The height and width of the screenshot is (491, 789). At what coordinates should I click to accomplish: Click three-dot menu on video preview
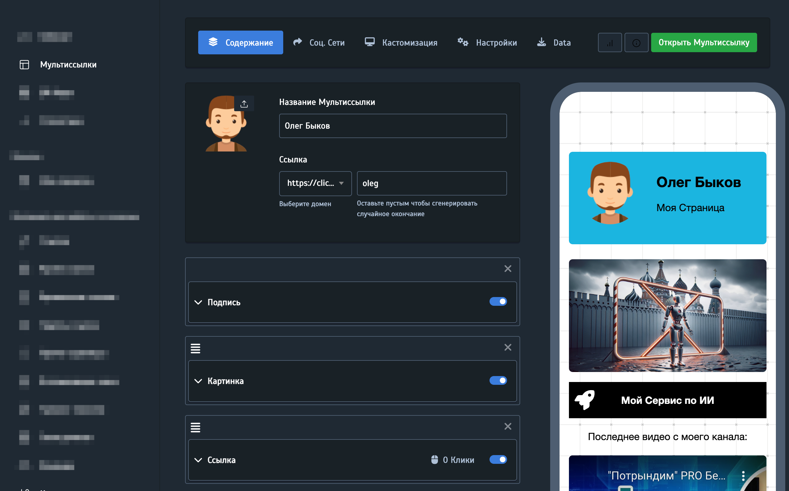pyautogui.click(x=743, y=476)
